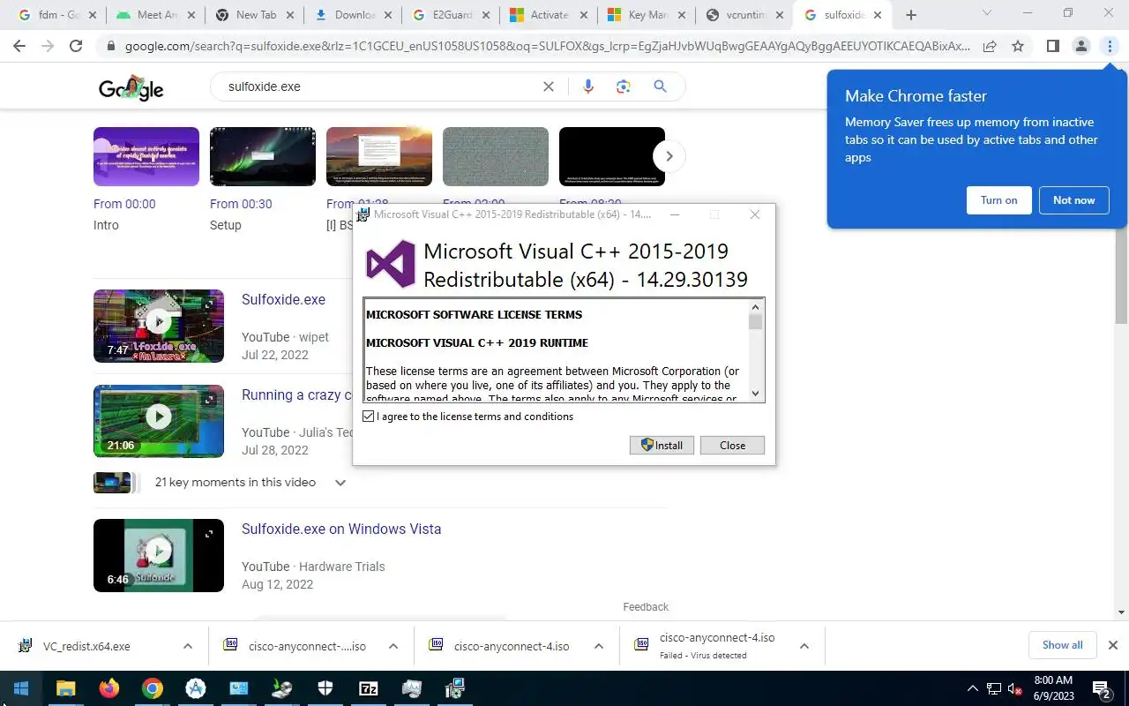1129x706 pixels.
Task: Open Windows Security shield on taskbar
Action: [x=325, y=688]
